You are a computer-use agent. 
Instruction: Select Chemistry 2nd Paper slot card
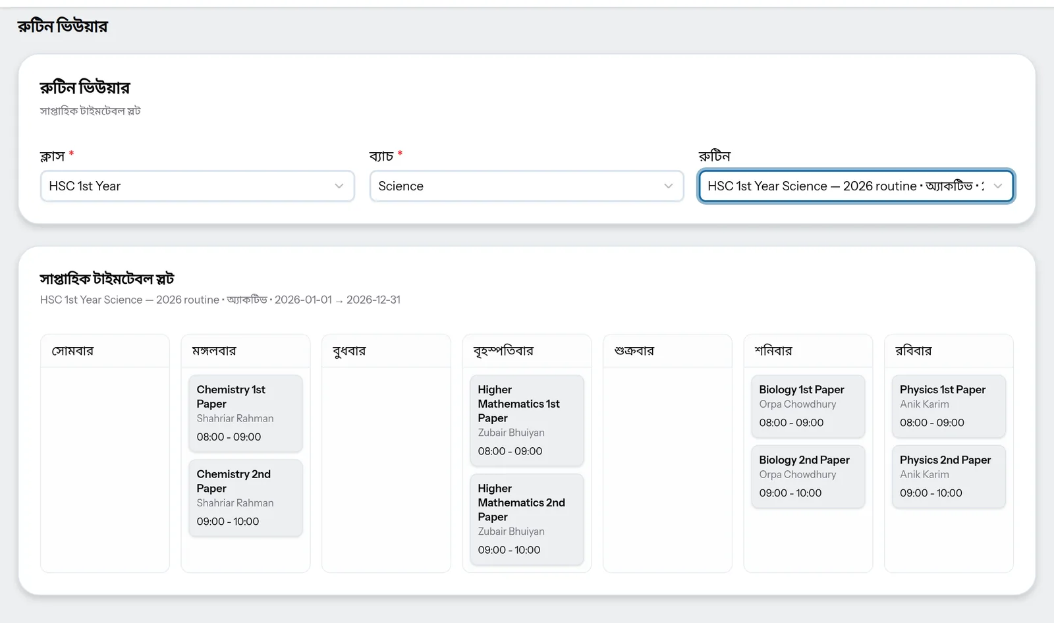245,498
